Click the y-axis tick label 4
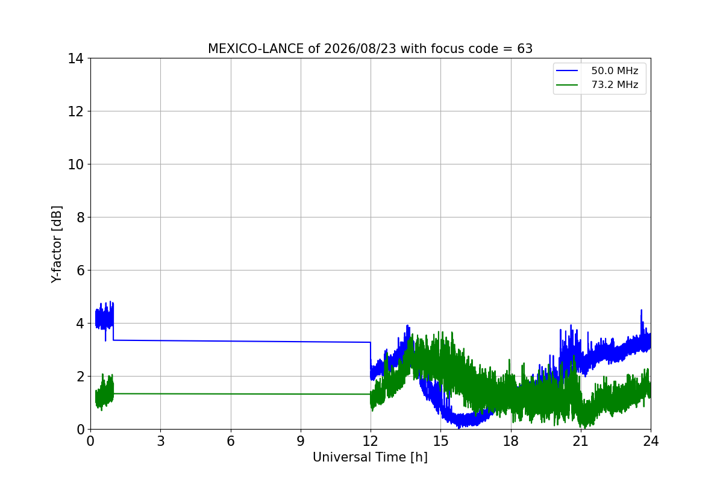This screenshot has height=482, width=723. pyautogui.click(x=80, y=324)
